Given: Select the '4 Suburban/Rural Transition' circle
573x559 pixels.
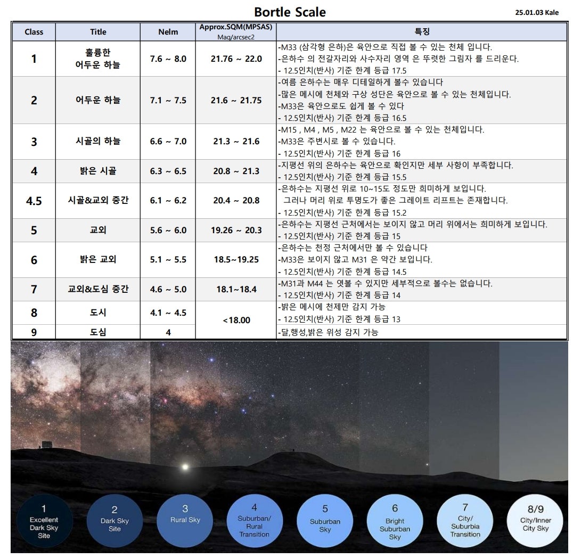Looking at the screenshot, I should (x=255, y=521).
